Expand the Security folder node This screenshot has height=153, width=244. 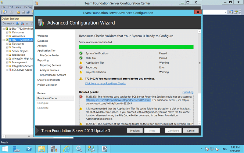tap(7, 47)
